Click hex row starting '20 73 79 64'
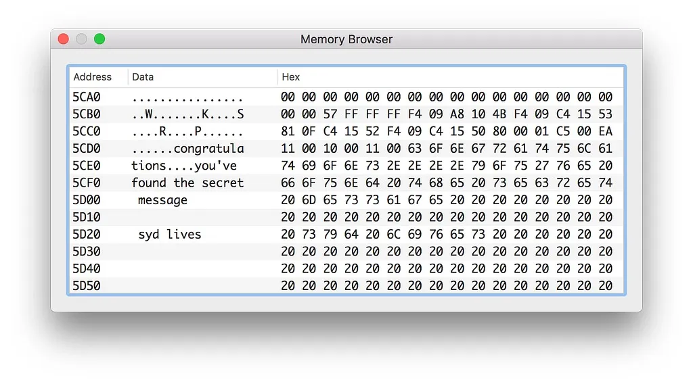 coord(447,235)
